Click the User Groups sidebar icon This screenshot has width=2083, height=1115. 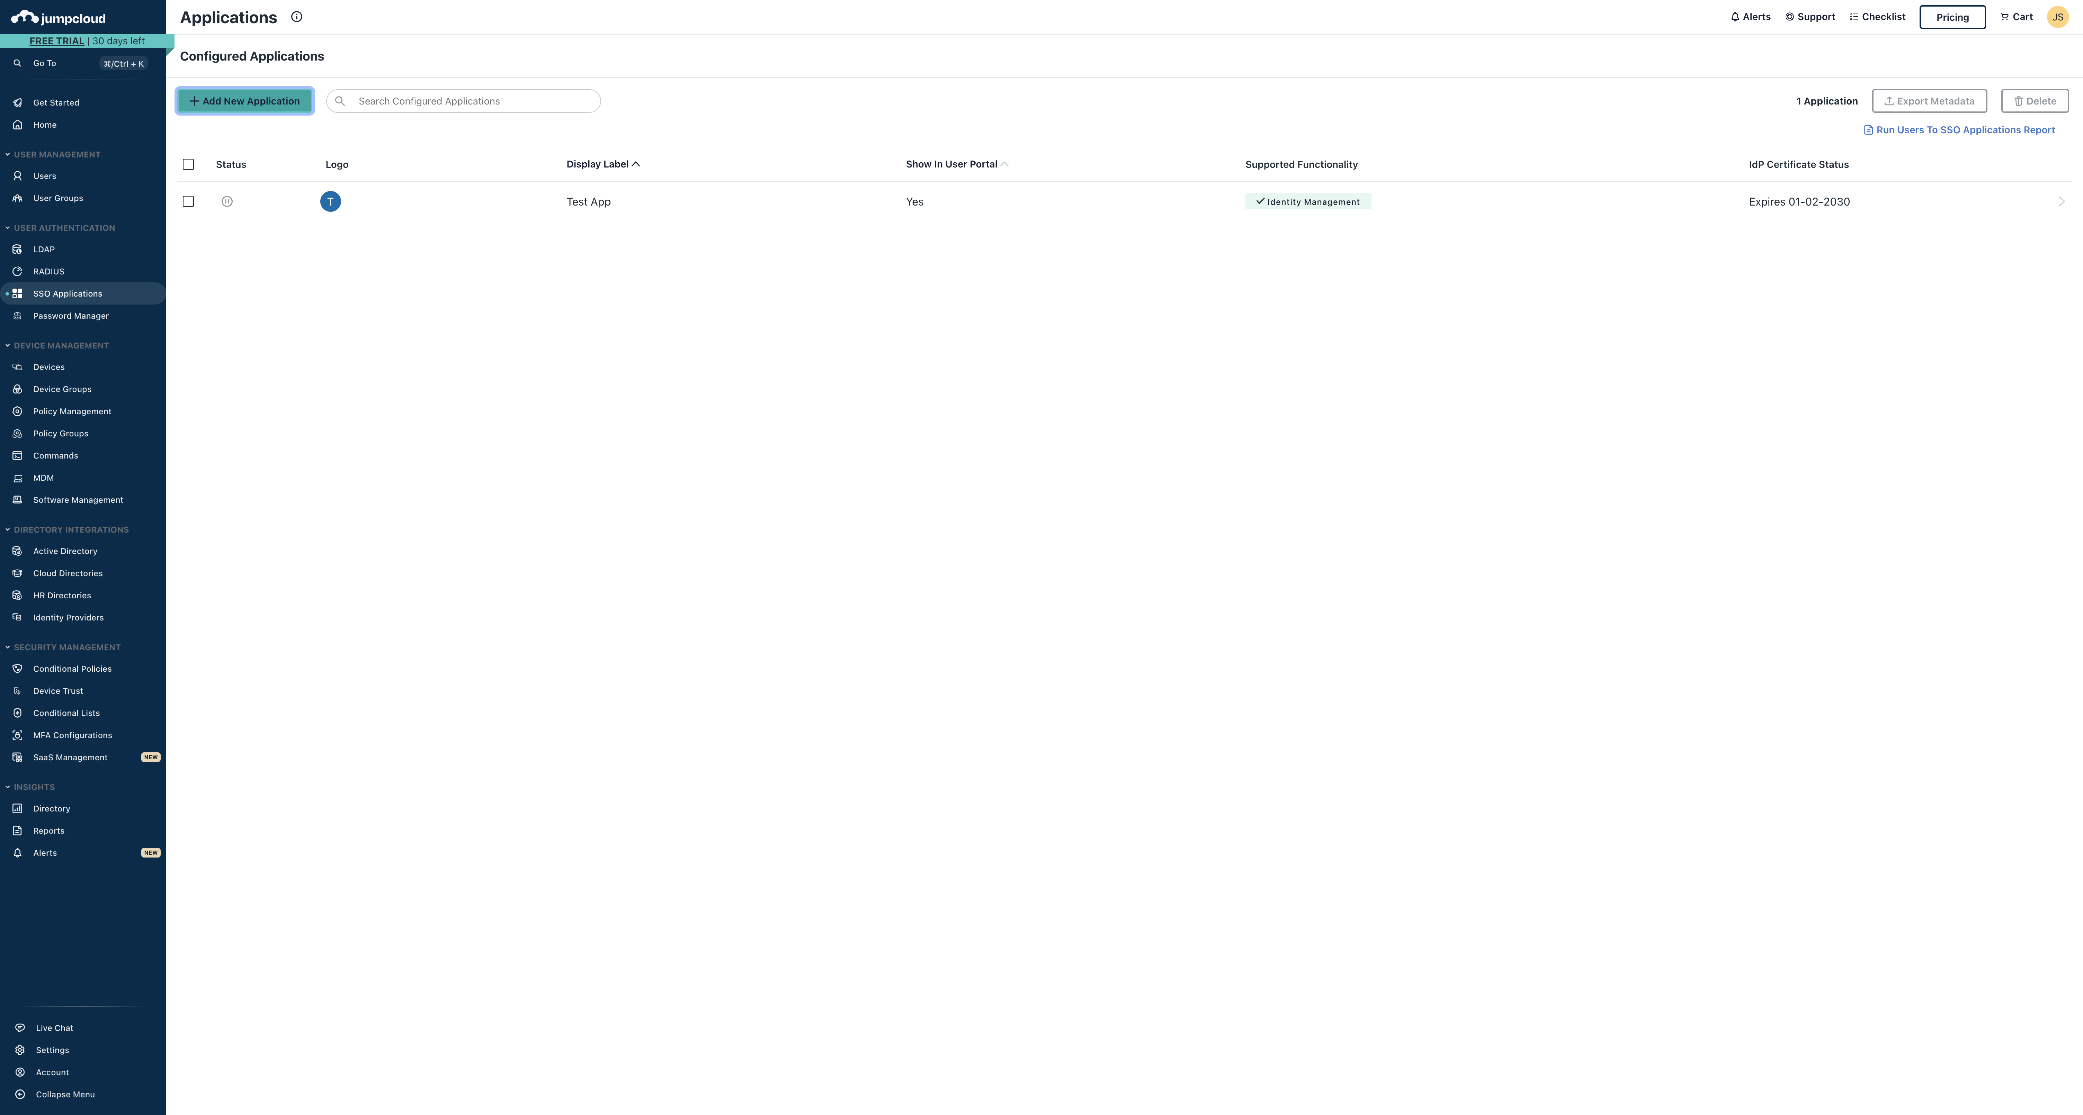[x=17, y=198]
